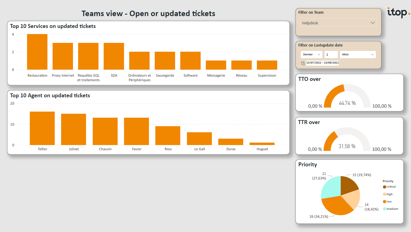Screen dimensions: 411x232
Task: Click the Huguet agent bar
Action: point(262,144)
